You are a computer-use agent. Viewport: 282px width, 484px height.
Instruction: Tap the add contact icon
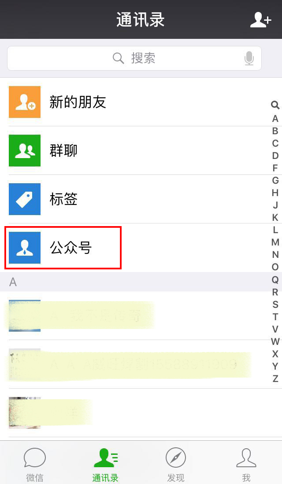point(260,20)
